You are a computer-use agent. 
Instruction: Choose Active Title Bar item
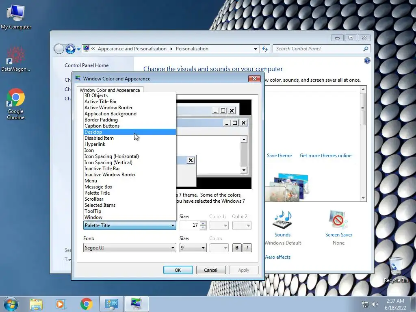coord(130,101)
